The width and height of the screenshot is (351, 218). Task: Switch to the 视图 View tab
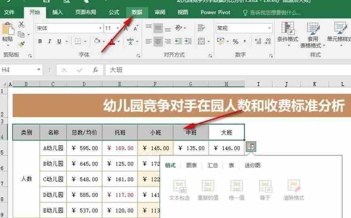coord(183,12)
